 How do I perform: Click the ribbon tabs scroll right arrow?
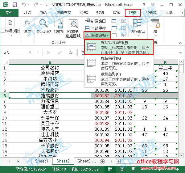(x=183, y=13)
